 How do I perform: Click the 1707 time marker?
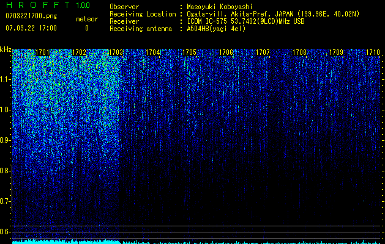[x=263, y=52]
